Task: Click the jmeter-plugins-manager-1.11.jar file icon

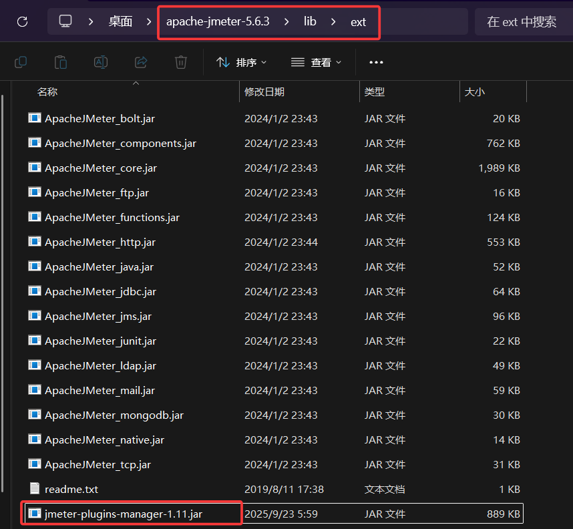Action: [x=34, y=514]
